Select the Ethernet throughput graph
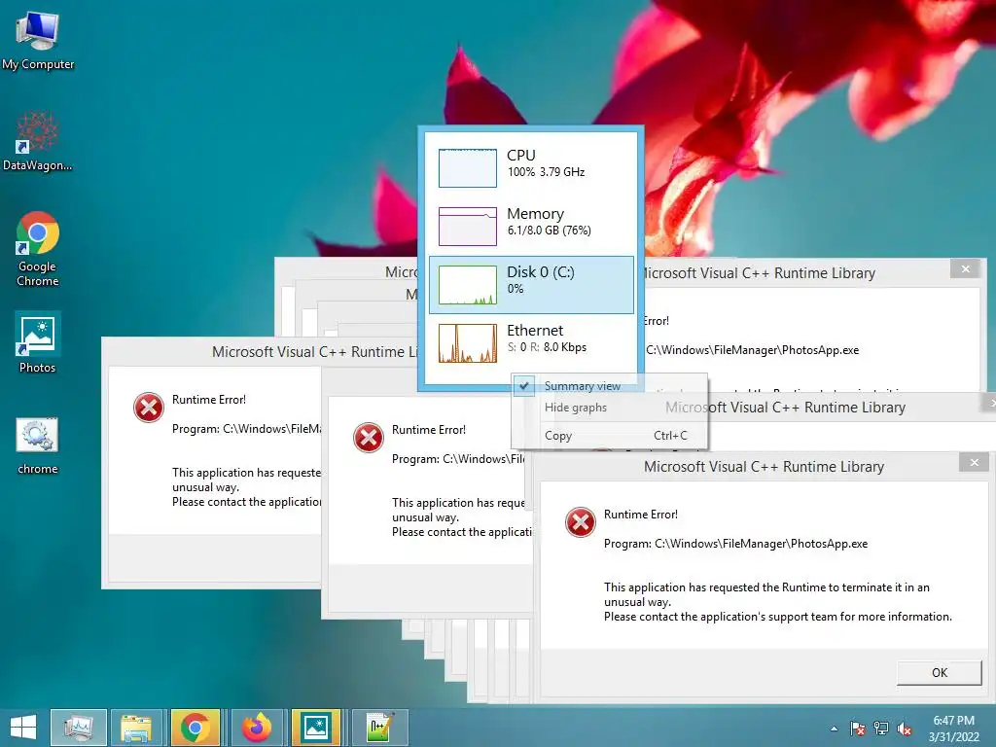Image resolution: width=996 pixels, height=747 pixels. (x=468, y=343)
